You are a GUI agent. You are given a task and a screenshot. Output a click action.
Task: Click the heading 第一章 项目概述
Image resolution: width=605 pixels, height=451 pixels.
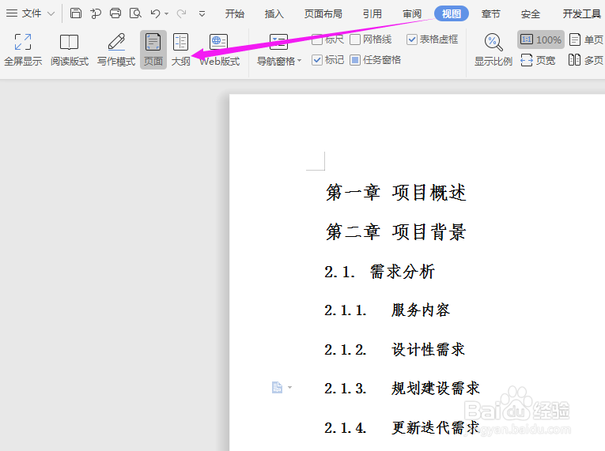point(396,193)
